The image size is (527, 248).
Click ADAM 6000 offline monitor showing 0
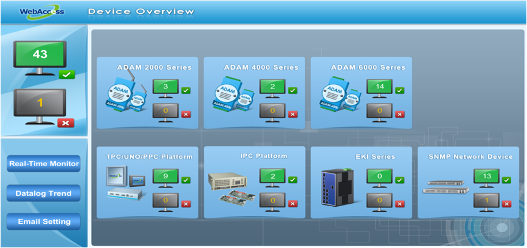point(379,113)
